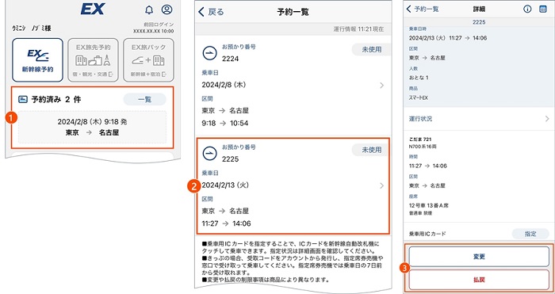The height and width of the screenshot is (294, 555).
Task: Click seat text 12号車 13番A席
Action: (429, 205)
